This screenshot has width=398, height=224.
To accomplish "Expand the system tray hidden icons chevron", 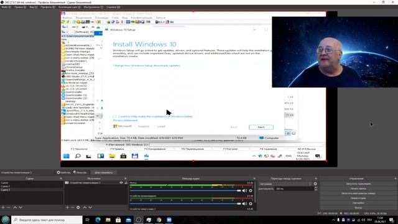I will pyautogui.click(x=333, y=220).
